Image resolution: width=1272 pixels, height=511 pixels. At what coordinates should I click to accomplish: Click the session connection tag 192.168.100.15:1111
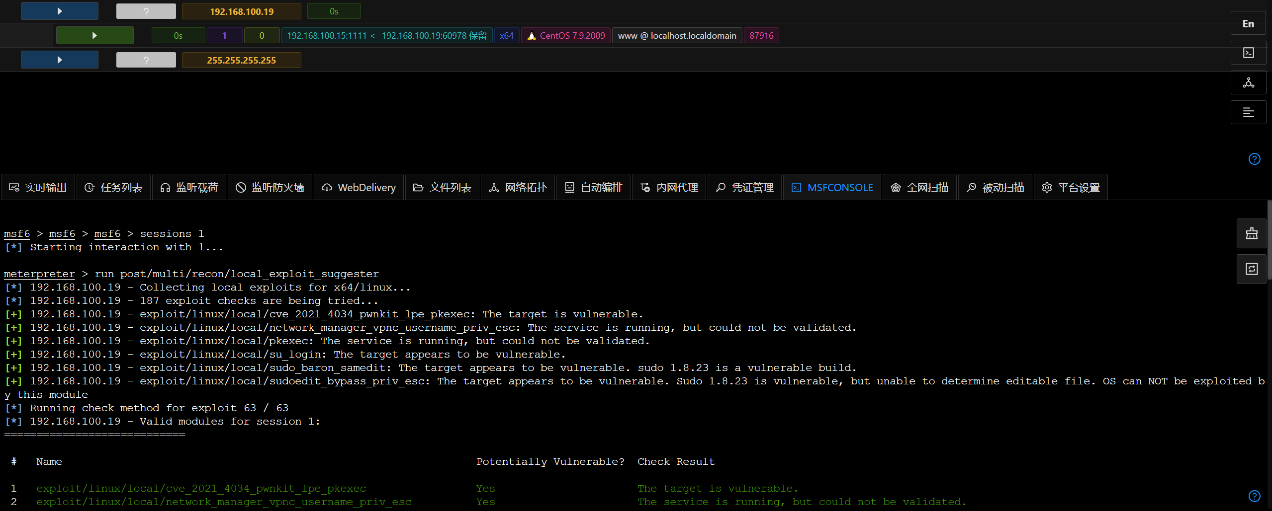[387, 35]
